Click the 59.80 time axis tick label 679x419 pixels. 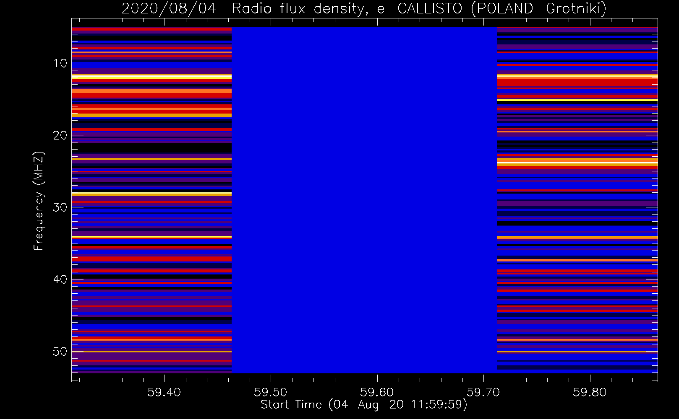pos(590,393)
